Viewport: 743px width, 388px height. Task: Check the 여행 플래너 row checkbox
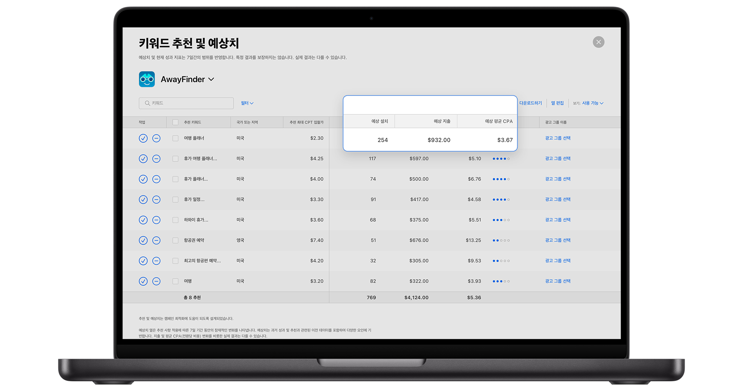175,138
